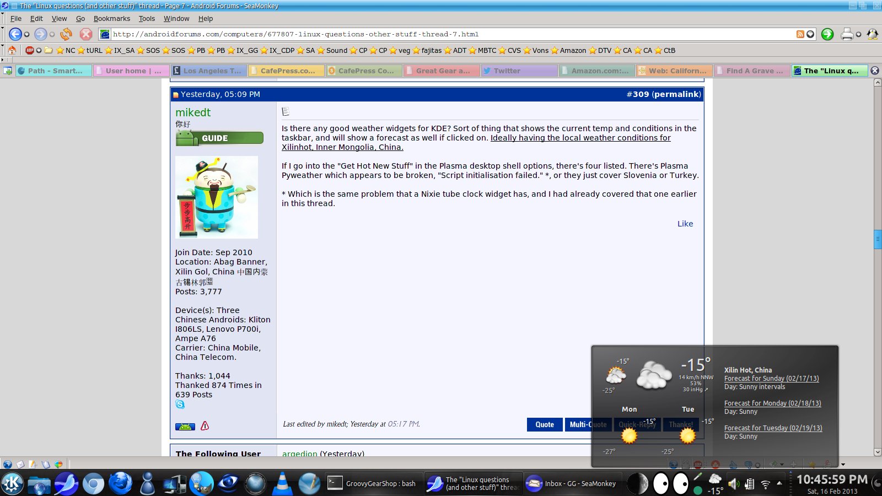Open the print button's dropdown arrow

[858, 34]
